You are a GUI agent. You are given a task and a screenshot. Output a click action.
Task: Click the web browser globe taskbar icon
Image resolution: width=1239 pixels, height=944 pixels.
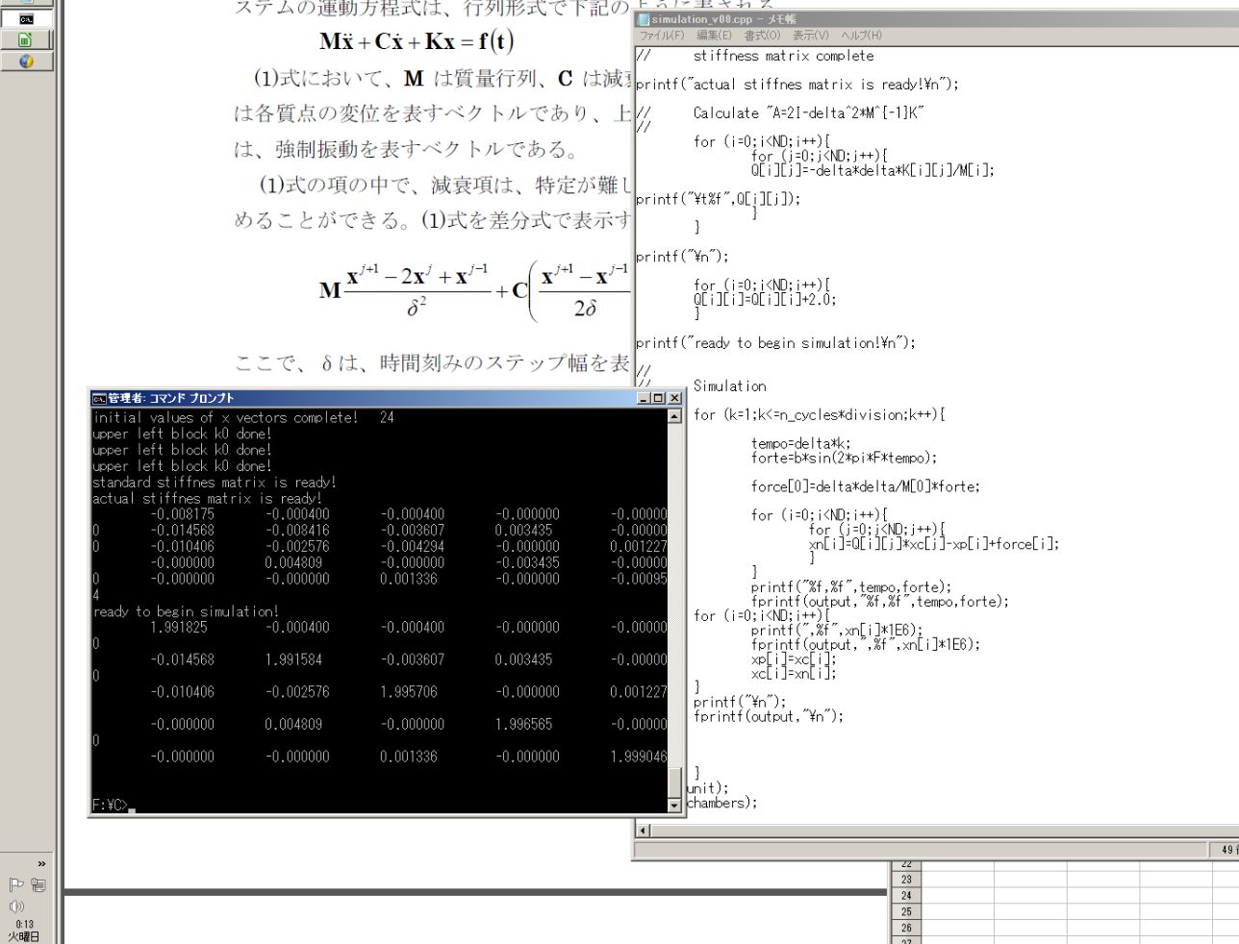(x=26, y=61)
